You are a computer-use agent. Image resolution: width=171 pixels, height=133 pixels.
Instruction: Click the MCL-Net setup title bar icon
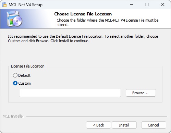(4, 5)
